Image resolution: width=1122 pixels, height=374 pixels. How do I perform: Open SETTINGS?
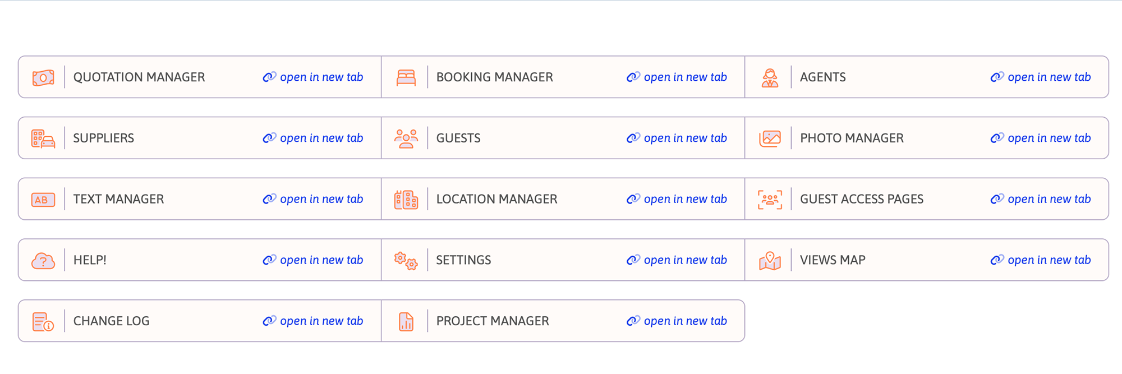point(463,261)
